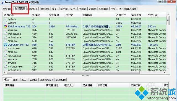Click the vertical scrollbar thumb

[168, 20]
